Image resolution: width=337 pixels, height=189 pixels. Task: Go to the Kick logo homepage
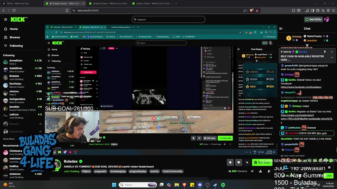tap(19, 19)
